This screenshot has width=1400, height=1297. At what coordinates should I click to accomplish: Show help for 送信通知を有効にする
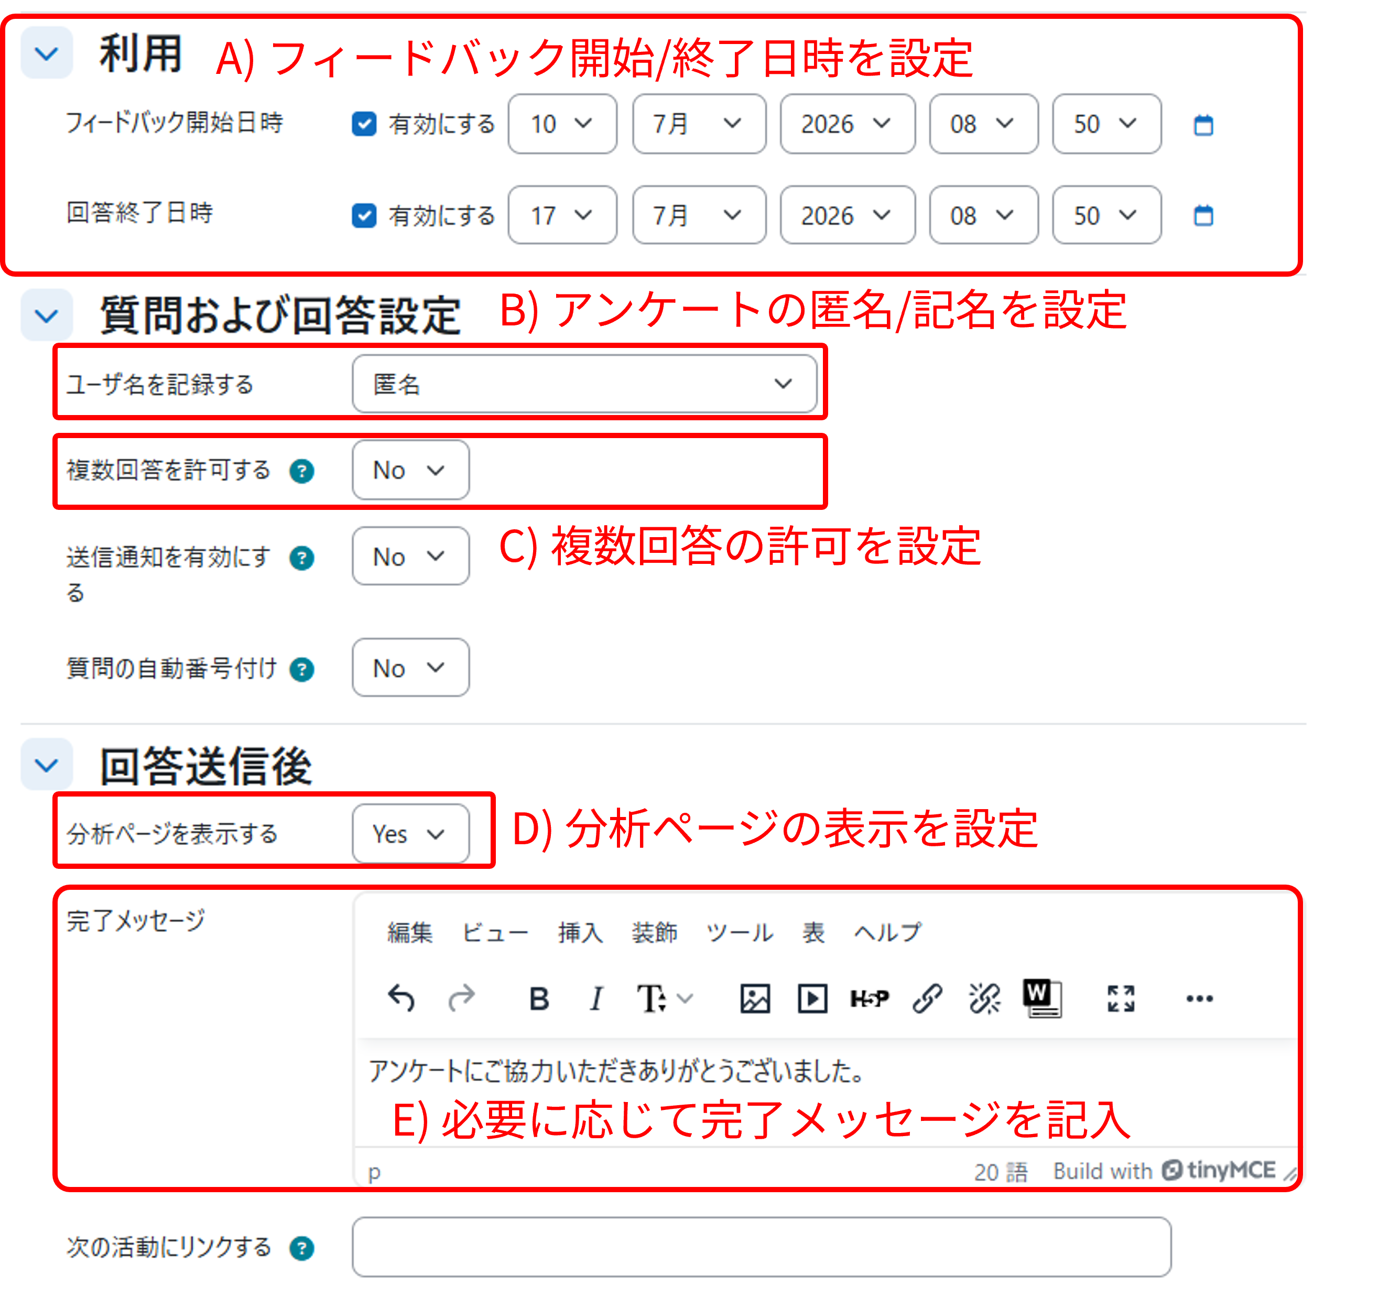(x=302, y=558)
